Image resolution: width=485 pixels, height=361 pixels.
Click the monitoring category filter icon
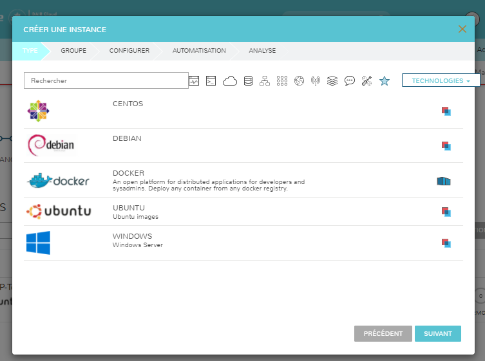click(x=194, y=80)
